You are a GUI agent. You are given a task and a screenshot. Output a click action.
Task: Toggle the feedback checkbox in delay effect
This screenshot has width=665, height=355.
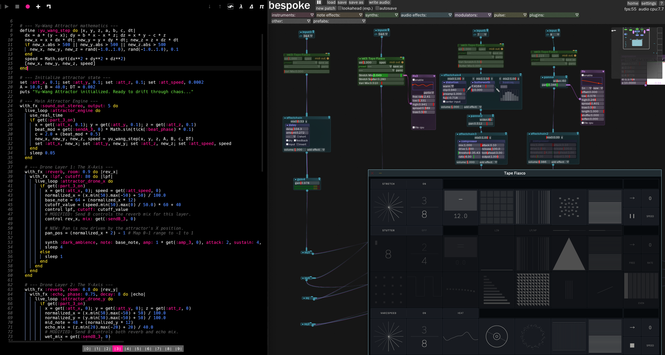pos(295,141)
